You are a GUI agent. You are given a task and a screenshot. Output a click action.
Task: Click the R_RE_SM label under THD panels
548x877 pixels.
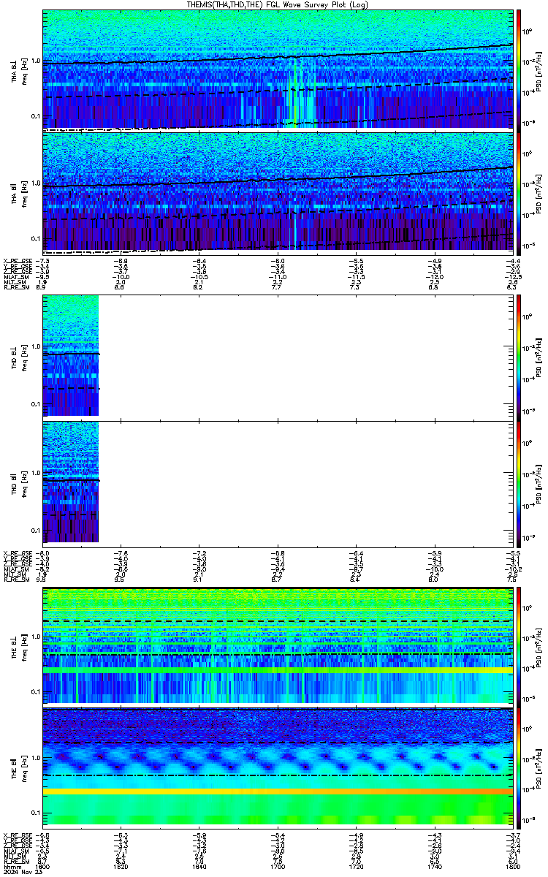tap(16, 580)
